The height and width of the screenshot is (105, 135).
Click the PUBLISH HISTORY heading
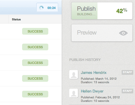(x=85, y=60)
